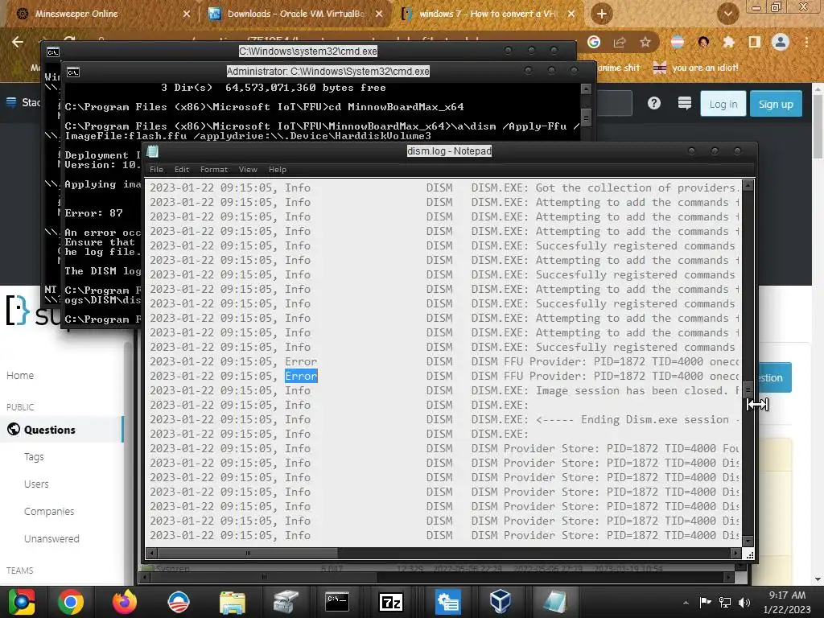Switch to the Downloads Oracle VM VirtualBox tab
The height and width of the screenshot is (618, 824).
click(295, 14)
